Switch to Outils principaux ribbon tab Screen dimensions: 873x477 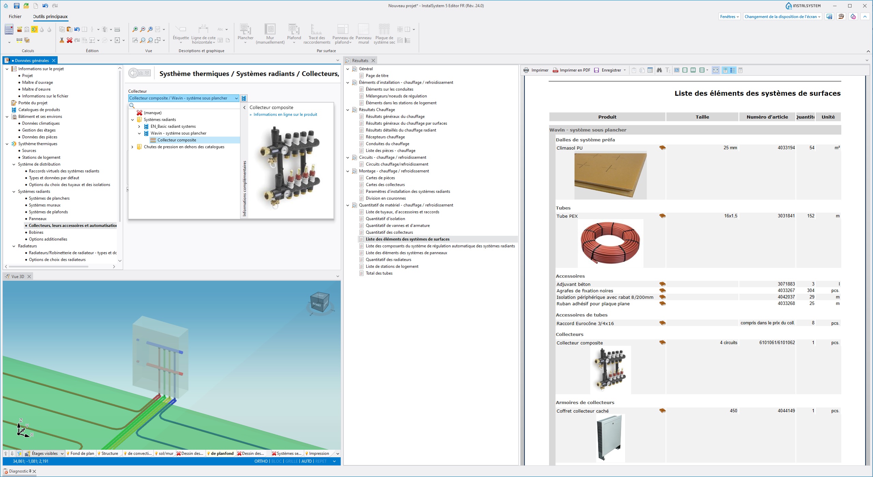coord(50,16)
